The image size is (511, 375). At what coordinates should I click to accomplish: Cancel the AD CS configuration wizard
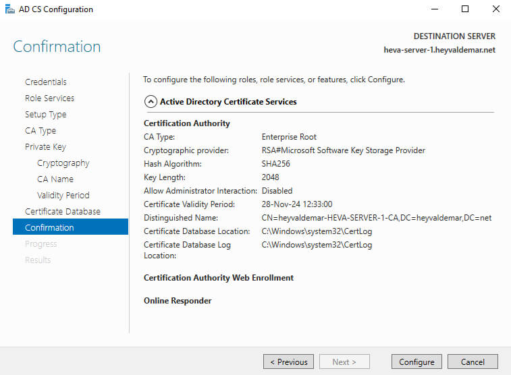473,362
